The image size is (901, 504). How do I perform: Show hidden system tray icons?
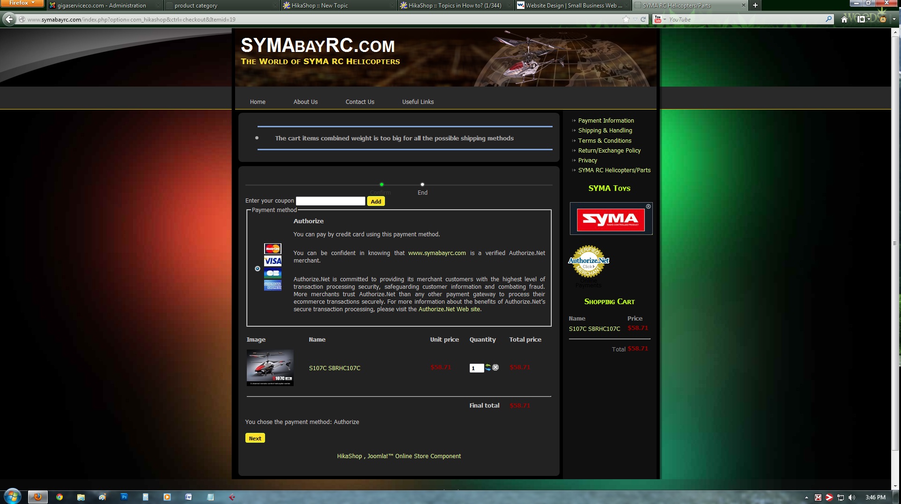click(806, 497)
